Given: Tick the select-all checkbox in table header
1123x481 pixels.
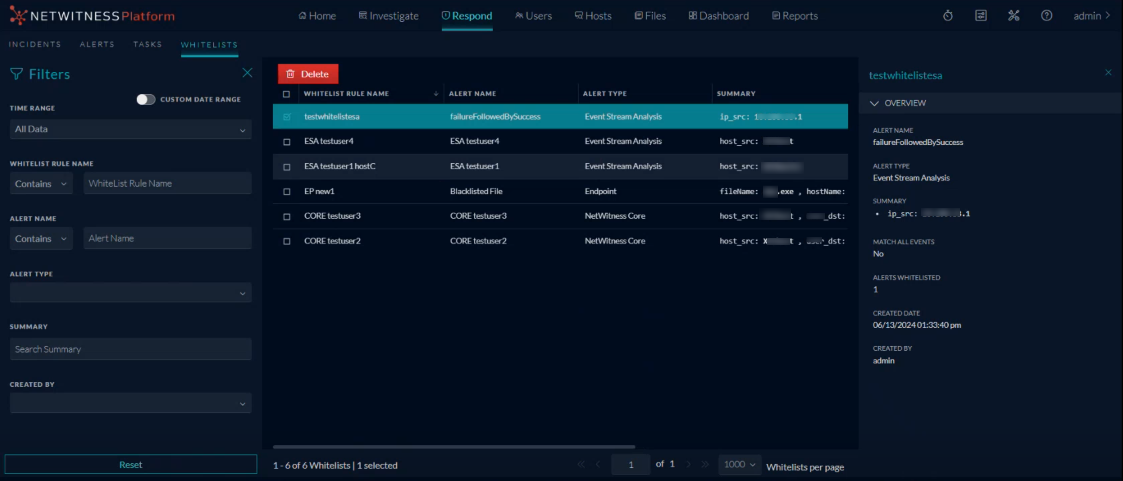Looking at the screenshot, I should pyautogui.click(x=286, y=94).
